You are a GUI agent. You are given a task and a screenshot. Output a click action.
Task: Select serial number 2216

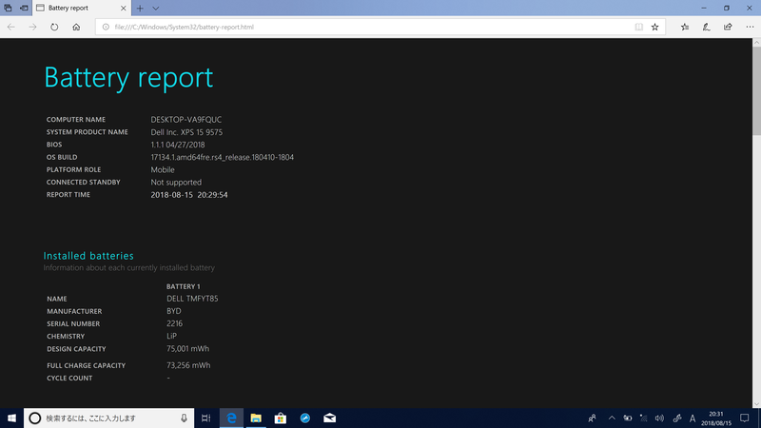point(174,323)
